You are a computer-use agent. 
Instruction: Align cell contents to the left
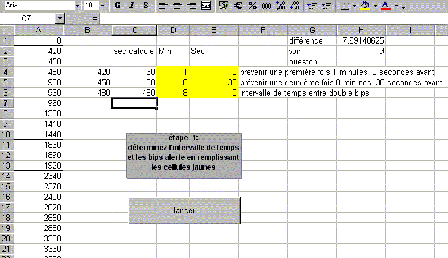tap(163, 5)
